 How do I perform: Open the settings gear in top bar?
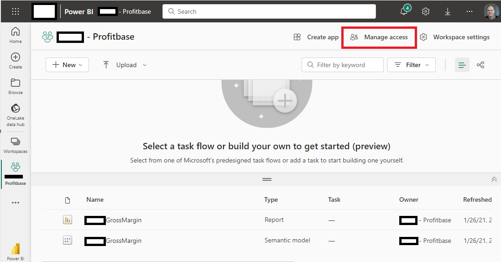(426, 11)
